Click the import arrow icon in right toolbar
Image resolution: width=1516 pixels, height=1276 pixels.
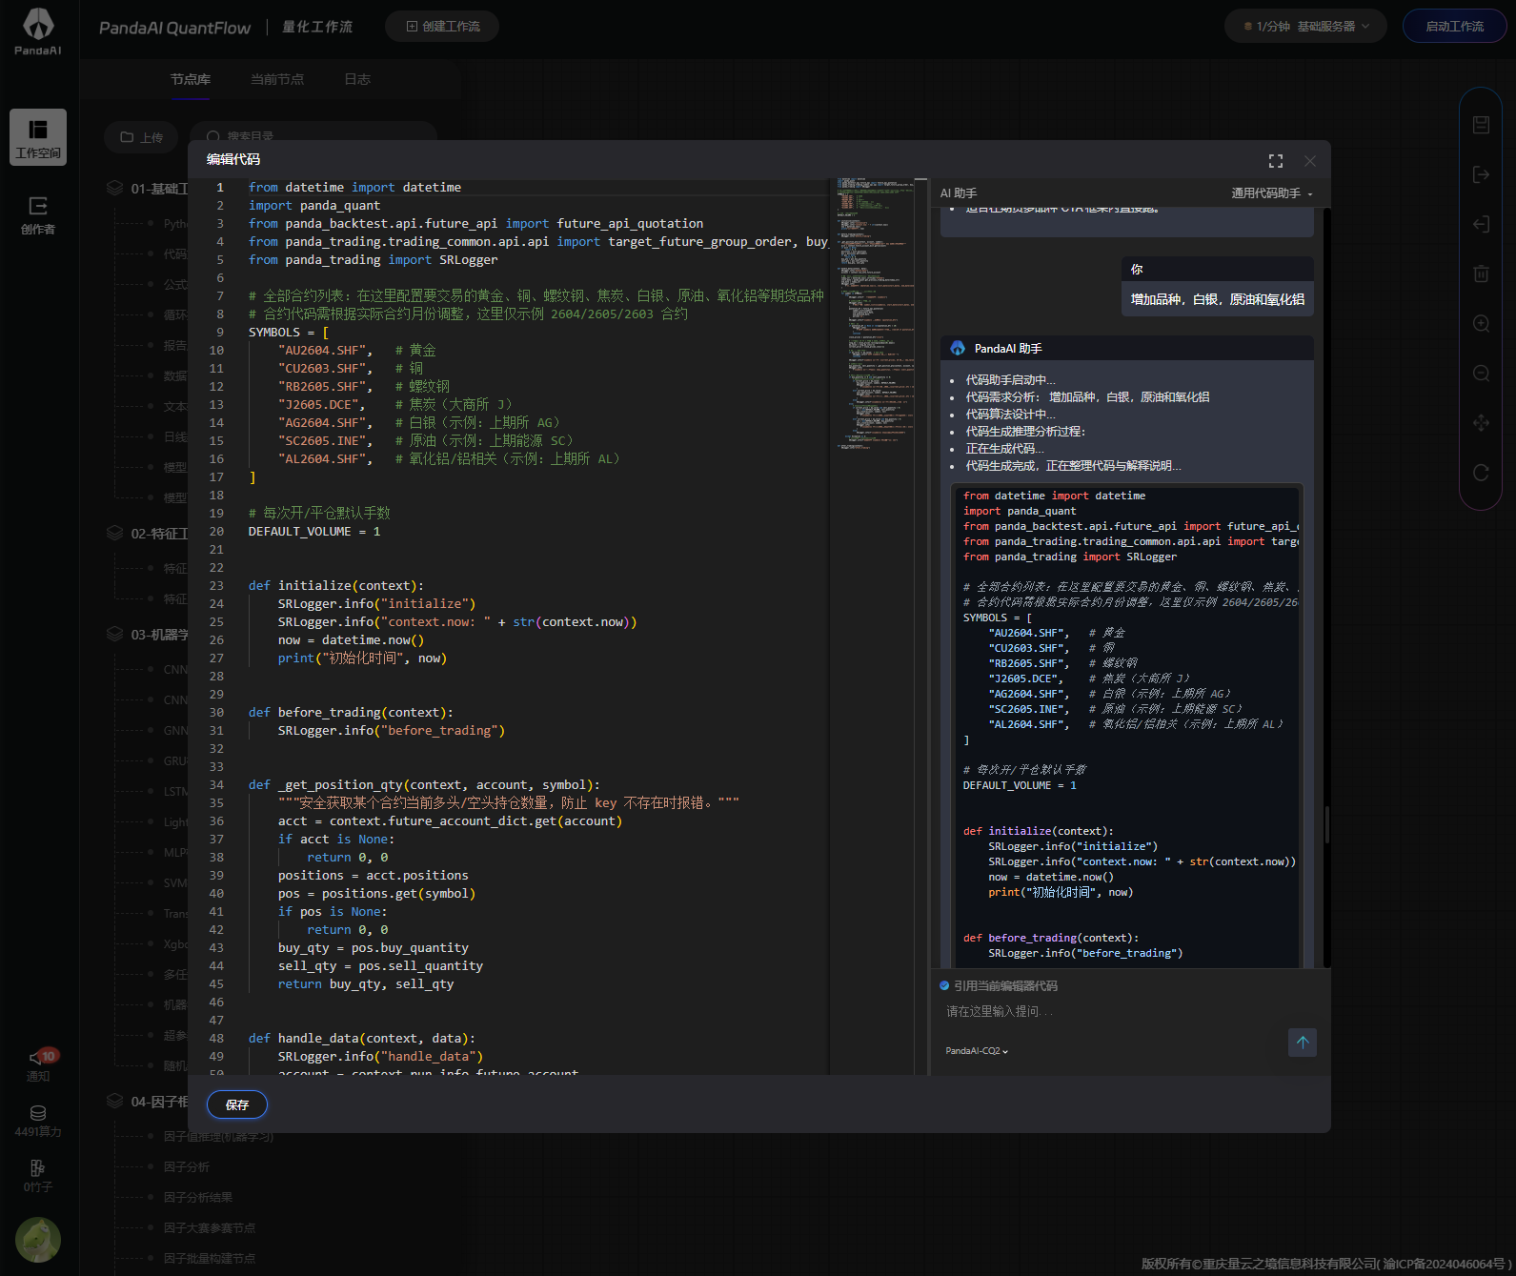1481,224
